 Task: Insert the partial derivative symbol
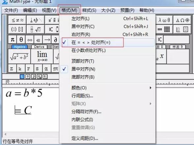pos(55,40)
